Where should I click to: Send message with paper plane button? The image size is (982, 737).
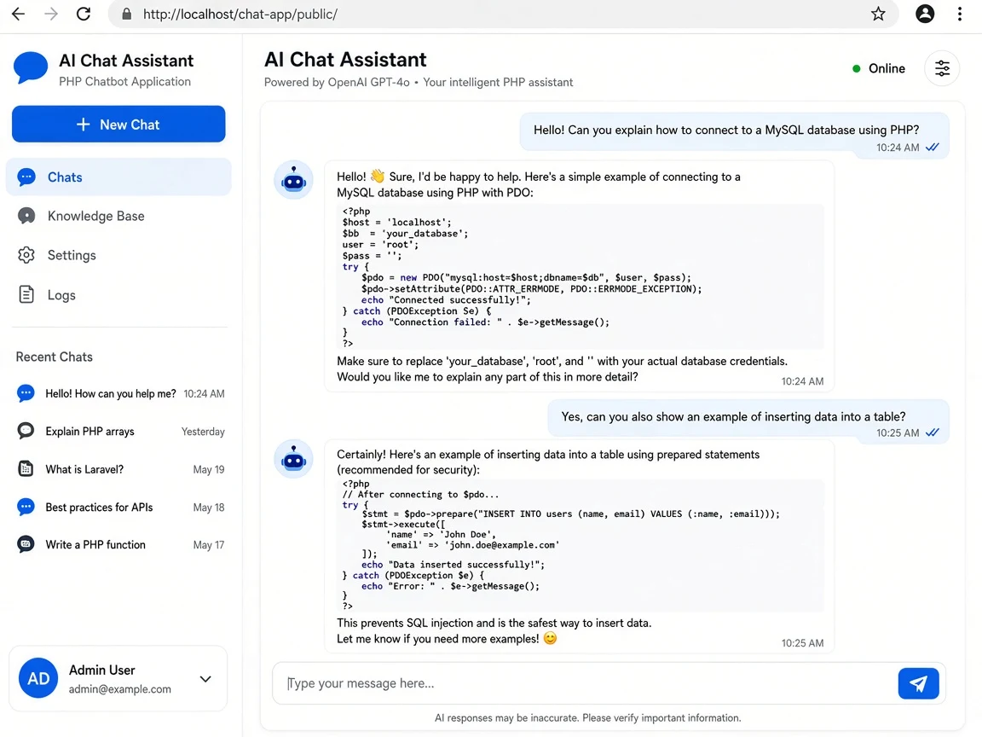click(x=918, y=683)
